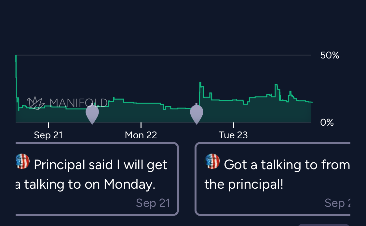
Task: Select the Tue 23 axis label
Action: pyautogui.click(x=233, y=135)
